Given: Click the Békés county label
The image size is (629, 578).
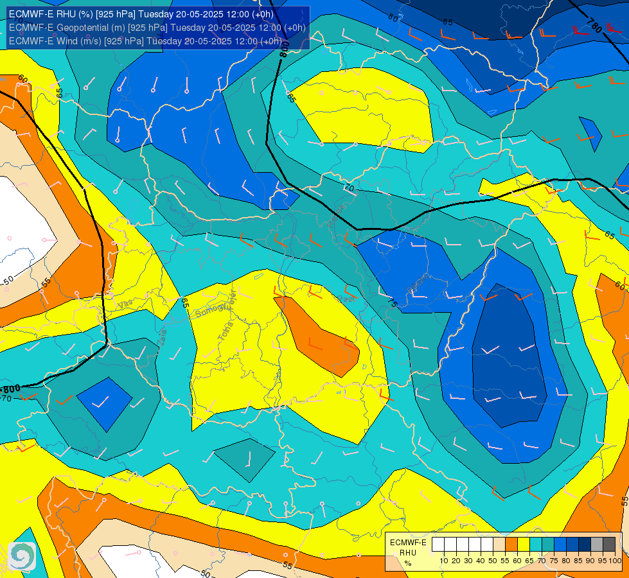Looking at the screenshot, I should point(418,283).
